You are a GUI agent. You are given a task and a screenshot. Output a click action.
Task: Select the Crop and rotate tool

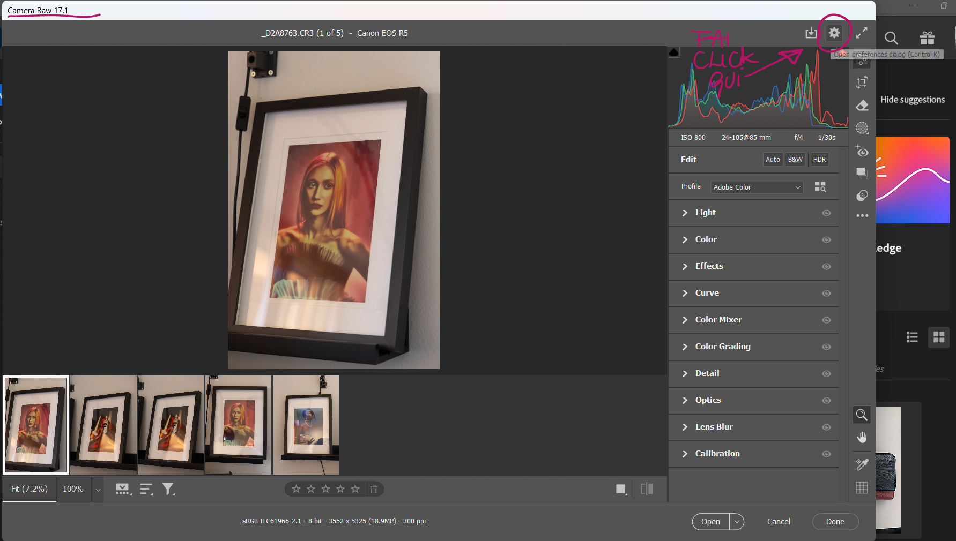point(862,82)
